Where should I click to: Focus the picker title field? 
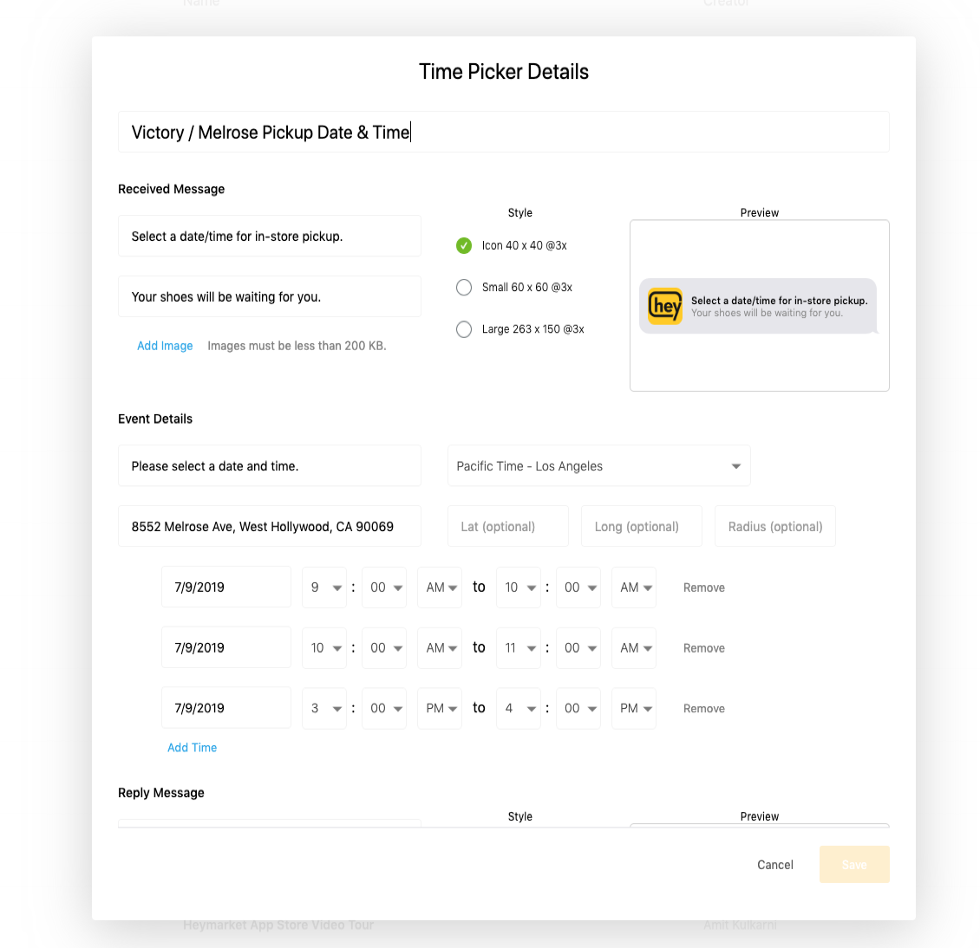pos(504,132)
